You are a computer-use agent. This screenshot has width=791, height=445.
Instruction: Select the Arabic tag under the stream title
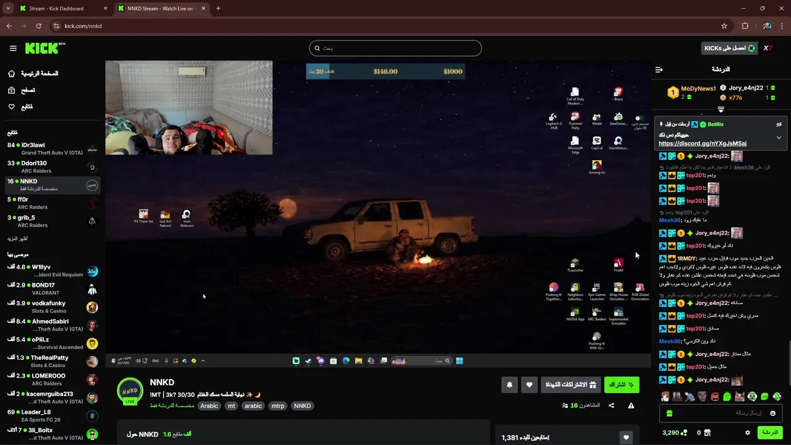[x=209, y=406]
